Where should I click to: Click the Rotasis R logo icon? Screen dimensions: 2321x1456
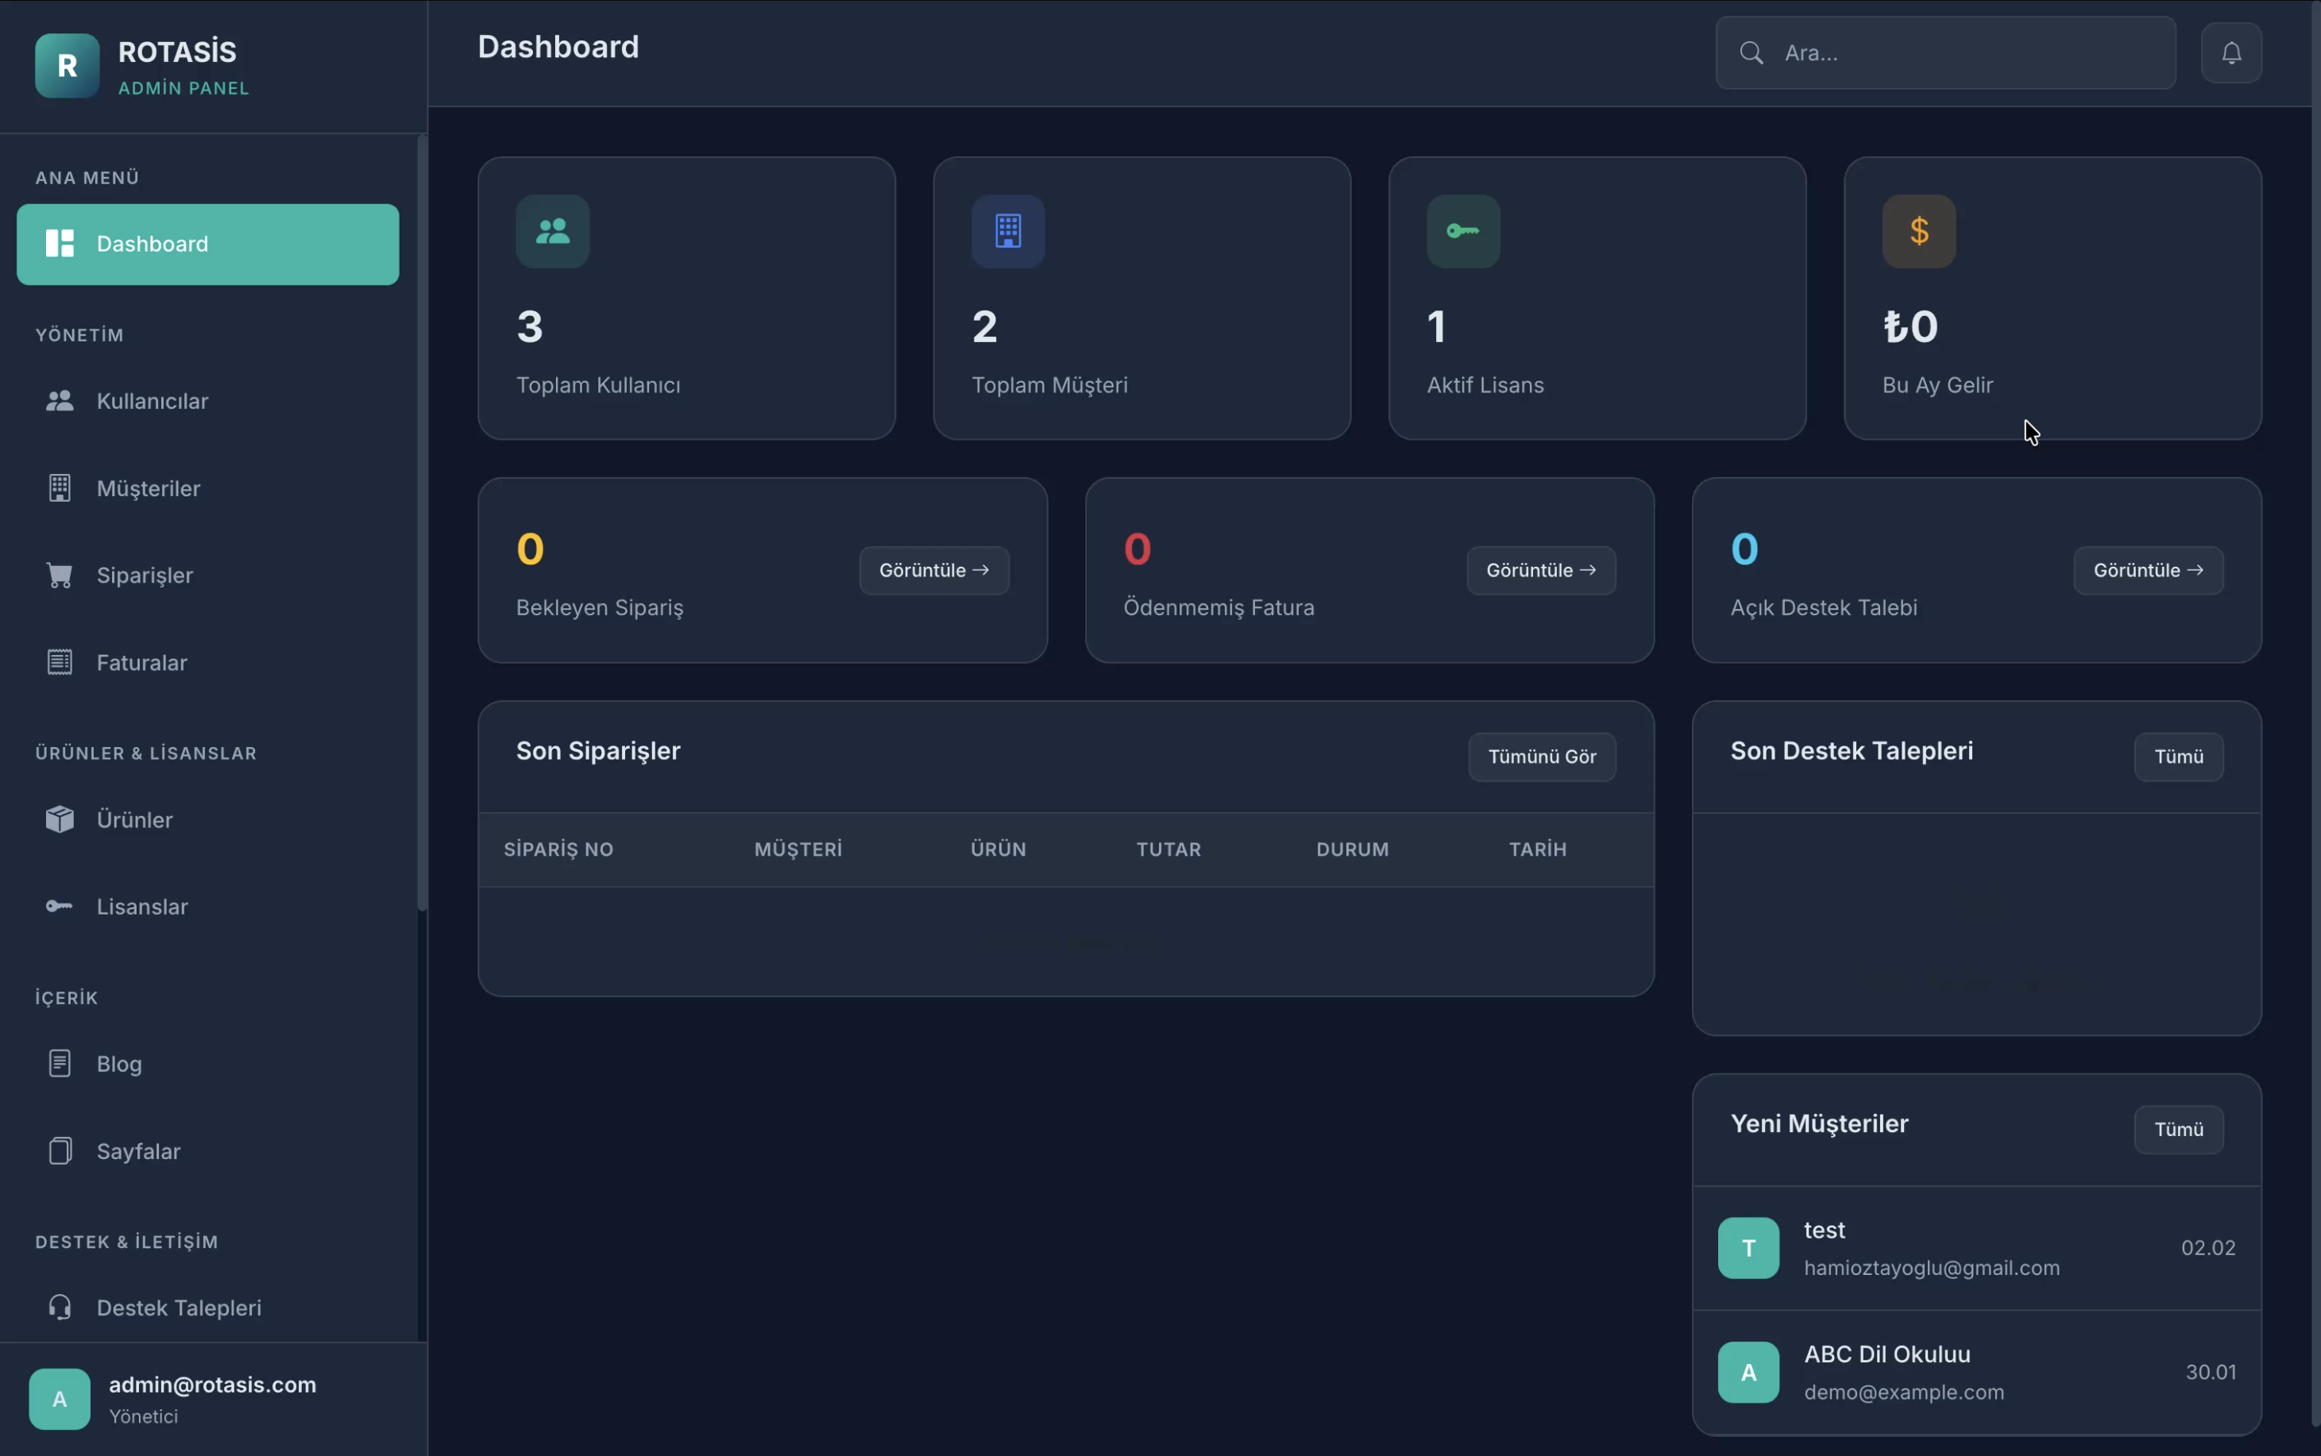(67, 65)
